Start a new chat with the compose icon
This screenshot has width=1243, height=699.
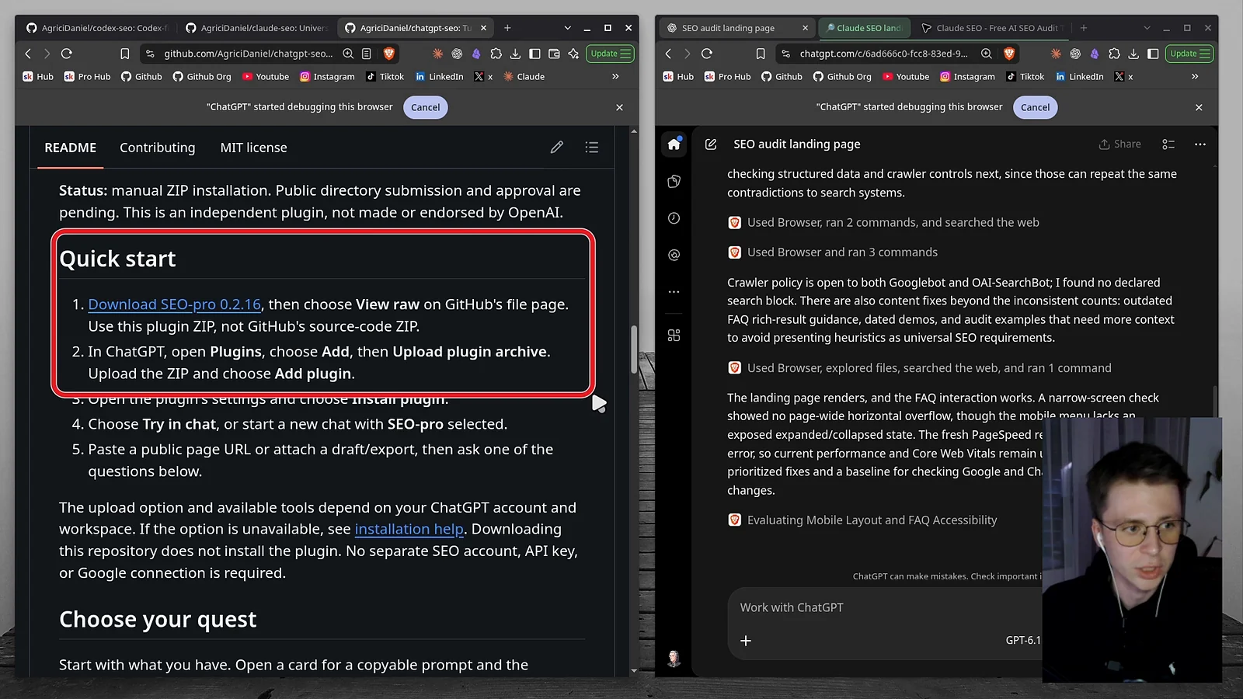(711, 144)
